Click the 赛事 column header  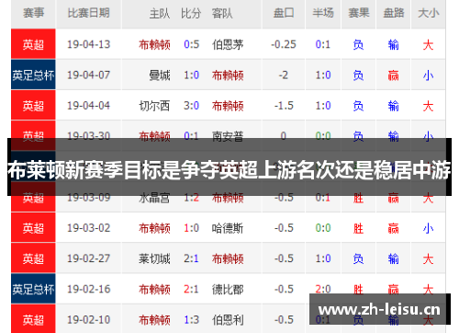pos(33,13)
